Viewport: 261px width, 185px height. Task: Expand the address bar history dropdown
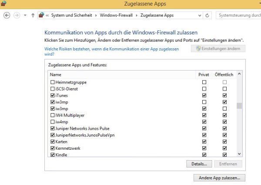pos(200,15)
